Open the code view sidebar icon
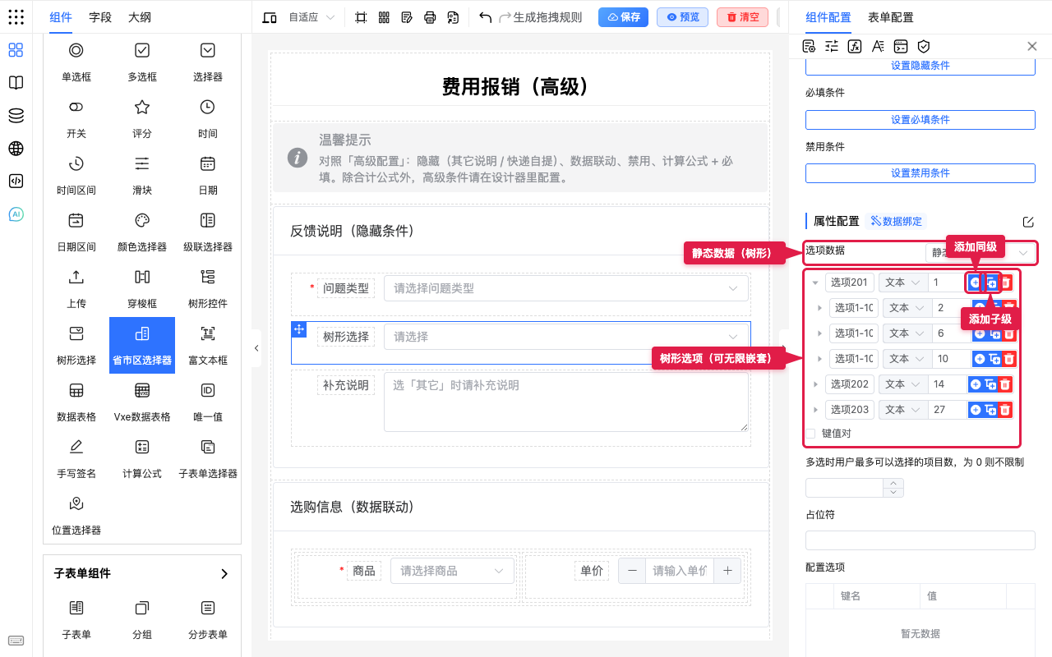1052x657 pixels. [16, 181]
